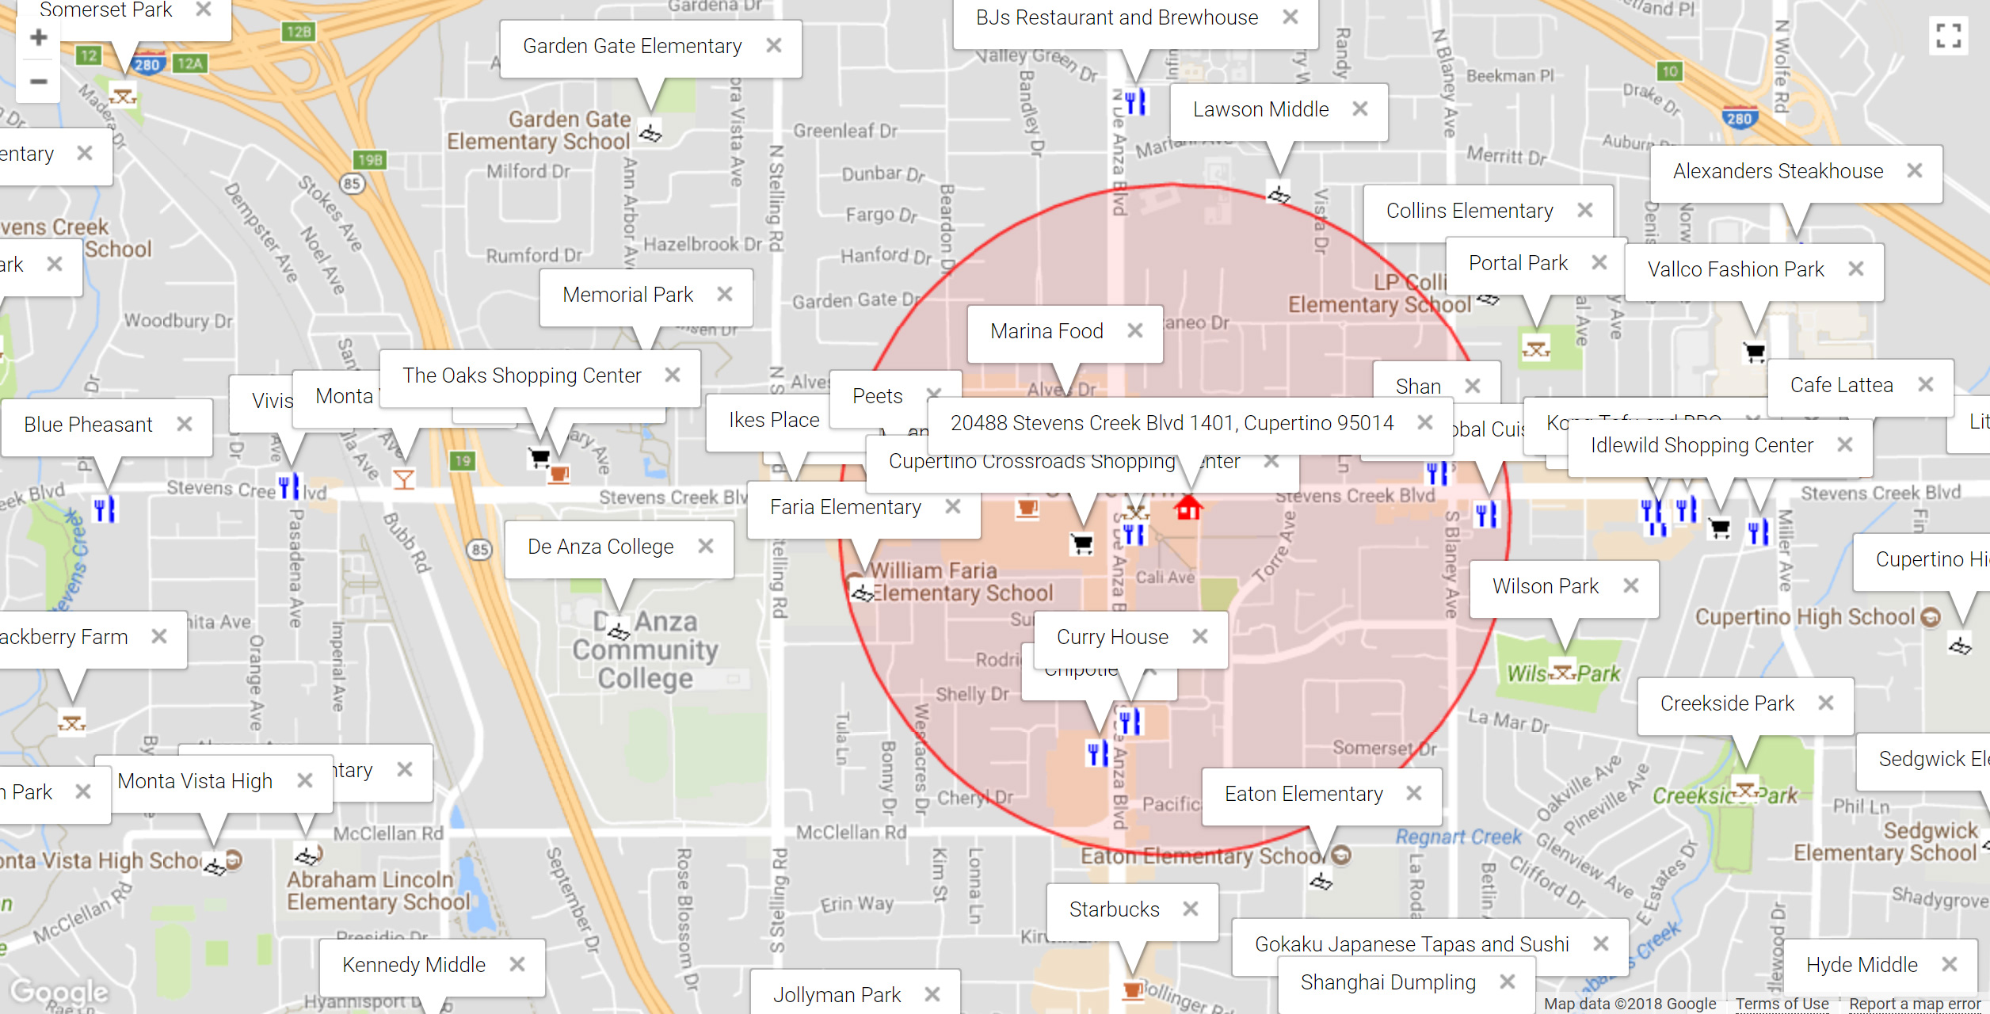Click the Monta Vista High school marker
This screenshot has width=1990, height=1014.
[x=214, y=867]
